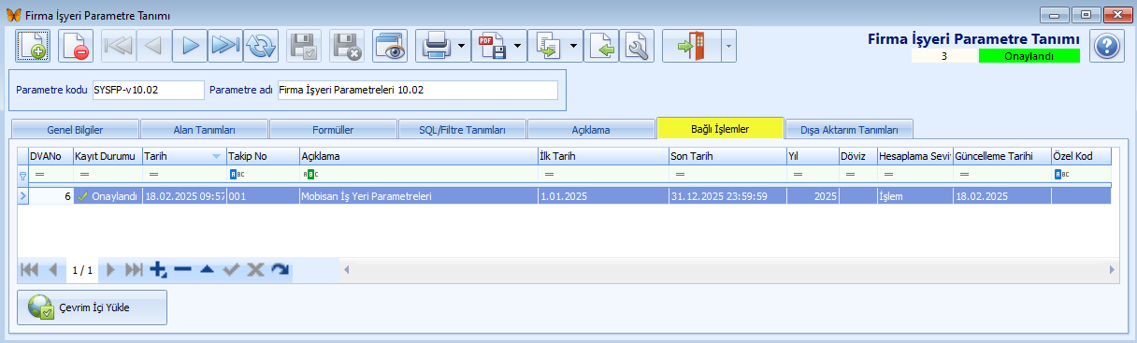Sort by the Son Tarih column header
This screenshot has width=1137, height=343.
(727, 156)
